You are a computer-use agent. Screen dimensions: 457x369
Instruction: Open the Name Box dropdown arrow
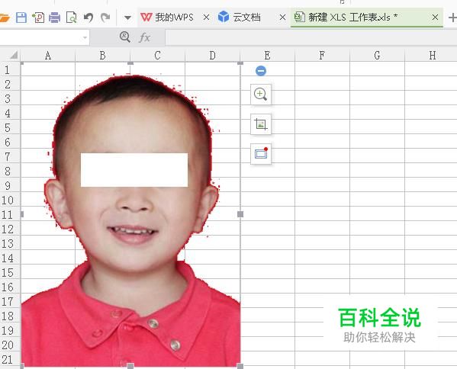pos(85,37)
